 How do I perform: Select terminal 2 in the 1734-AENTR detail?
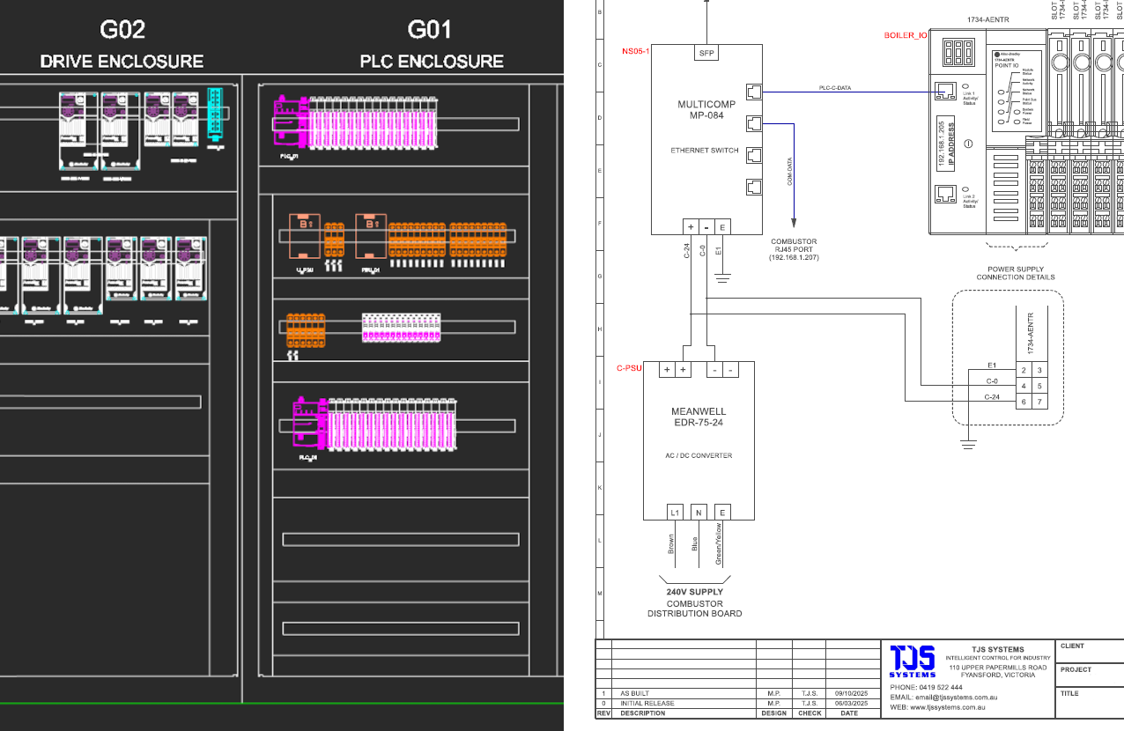point(1024,371)
